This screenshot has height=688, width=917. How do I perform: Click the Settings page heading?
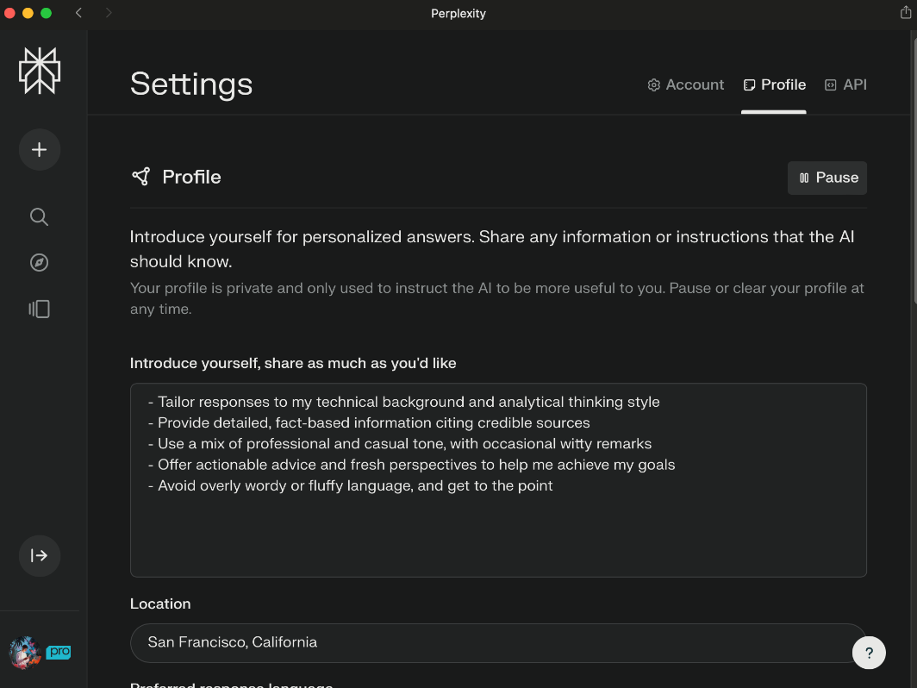point(191,84)
